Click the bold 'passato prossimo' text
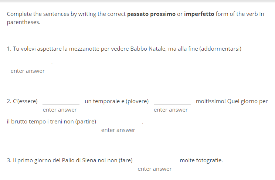This screenshot has height=180, width=275. (151, 14)
